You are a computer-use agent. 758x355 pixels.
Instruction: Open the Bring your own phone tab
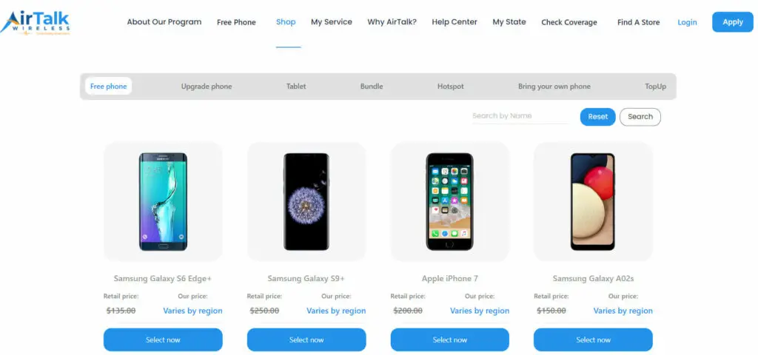pos(554,87)
